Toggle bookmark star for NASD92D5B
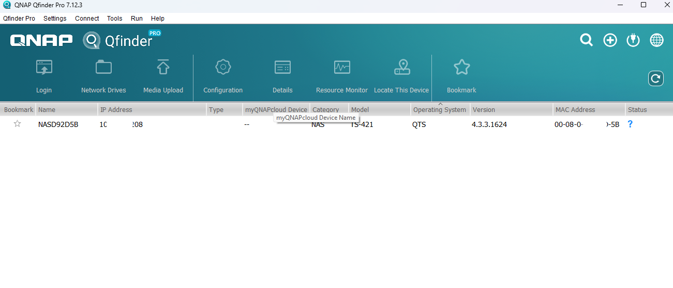Screen dimensions: 673x288 coord(18,124)
